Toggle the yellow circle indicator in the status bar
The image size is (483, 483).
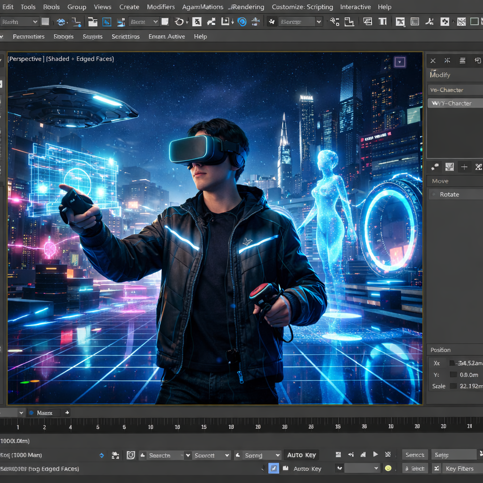(388, 468)
